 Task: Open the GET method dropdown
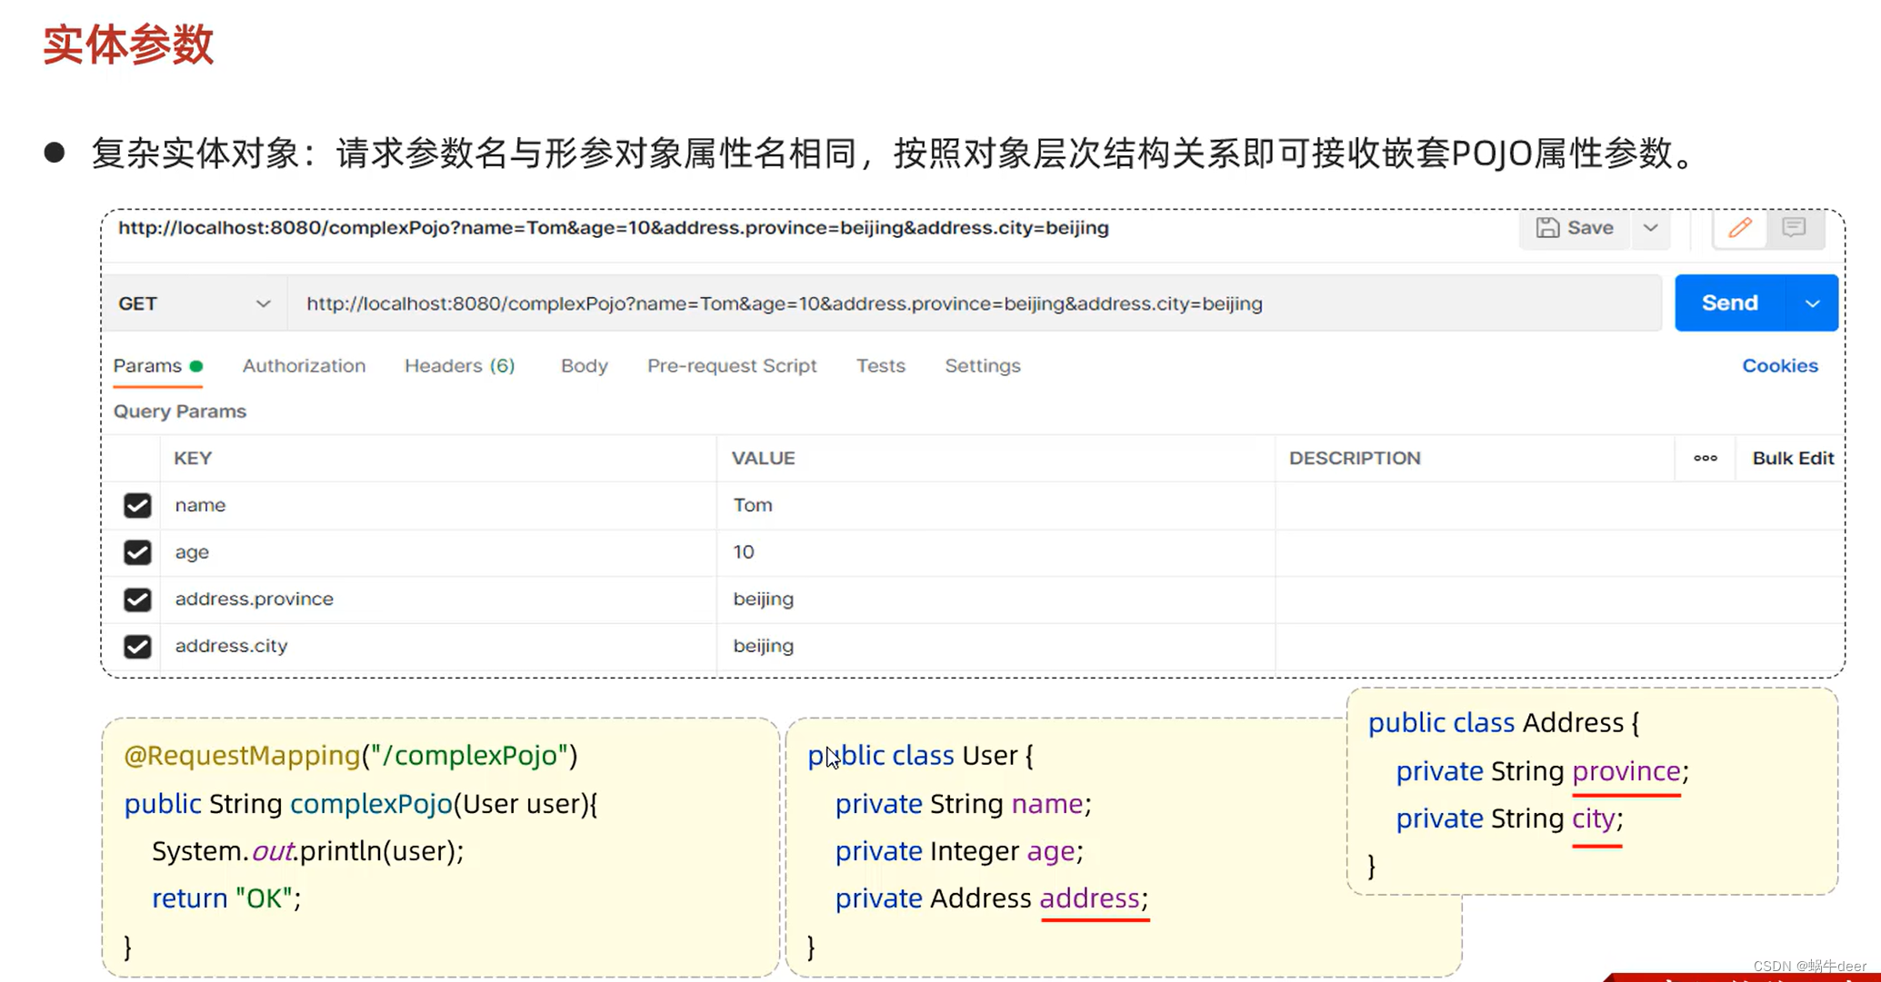coord(195,303)
